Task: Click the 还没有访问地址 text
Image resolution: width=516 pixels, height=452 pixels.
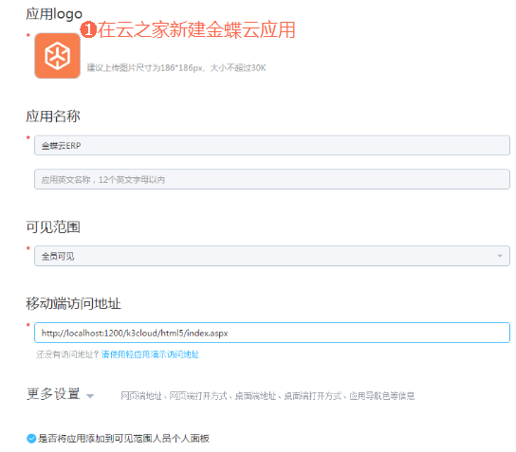Action: (67, 354)
